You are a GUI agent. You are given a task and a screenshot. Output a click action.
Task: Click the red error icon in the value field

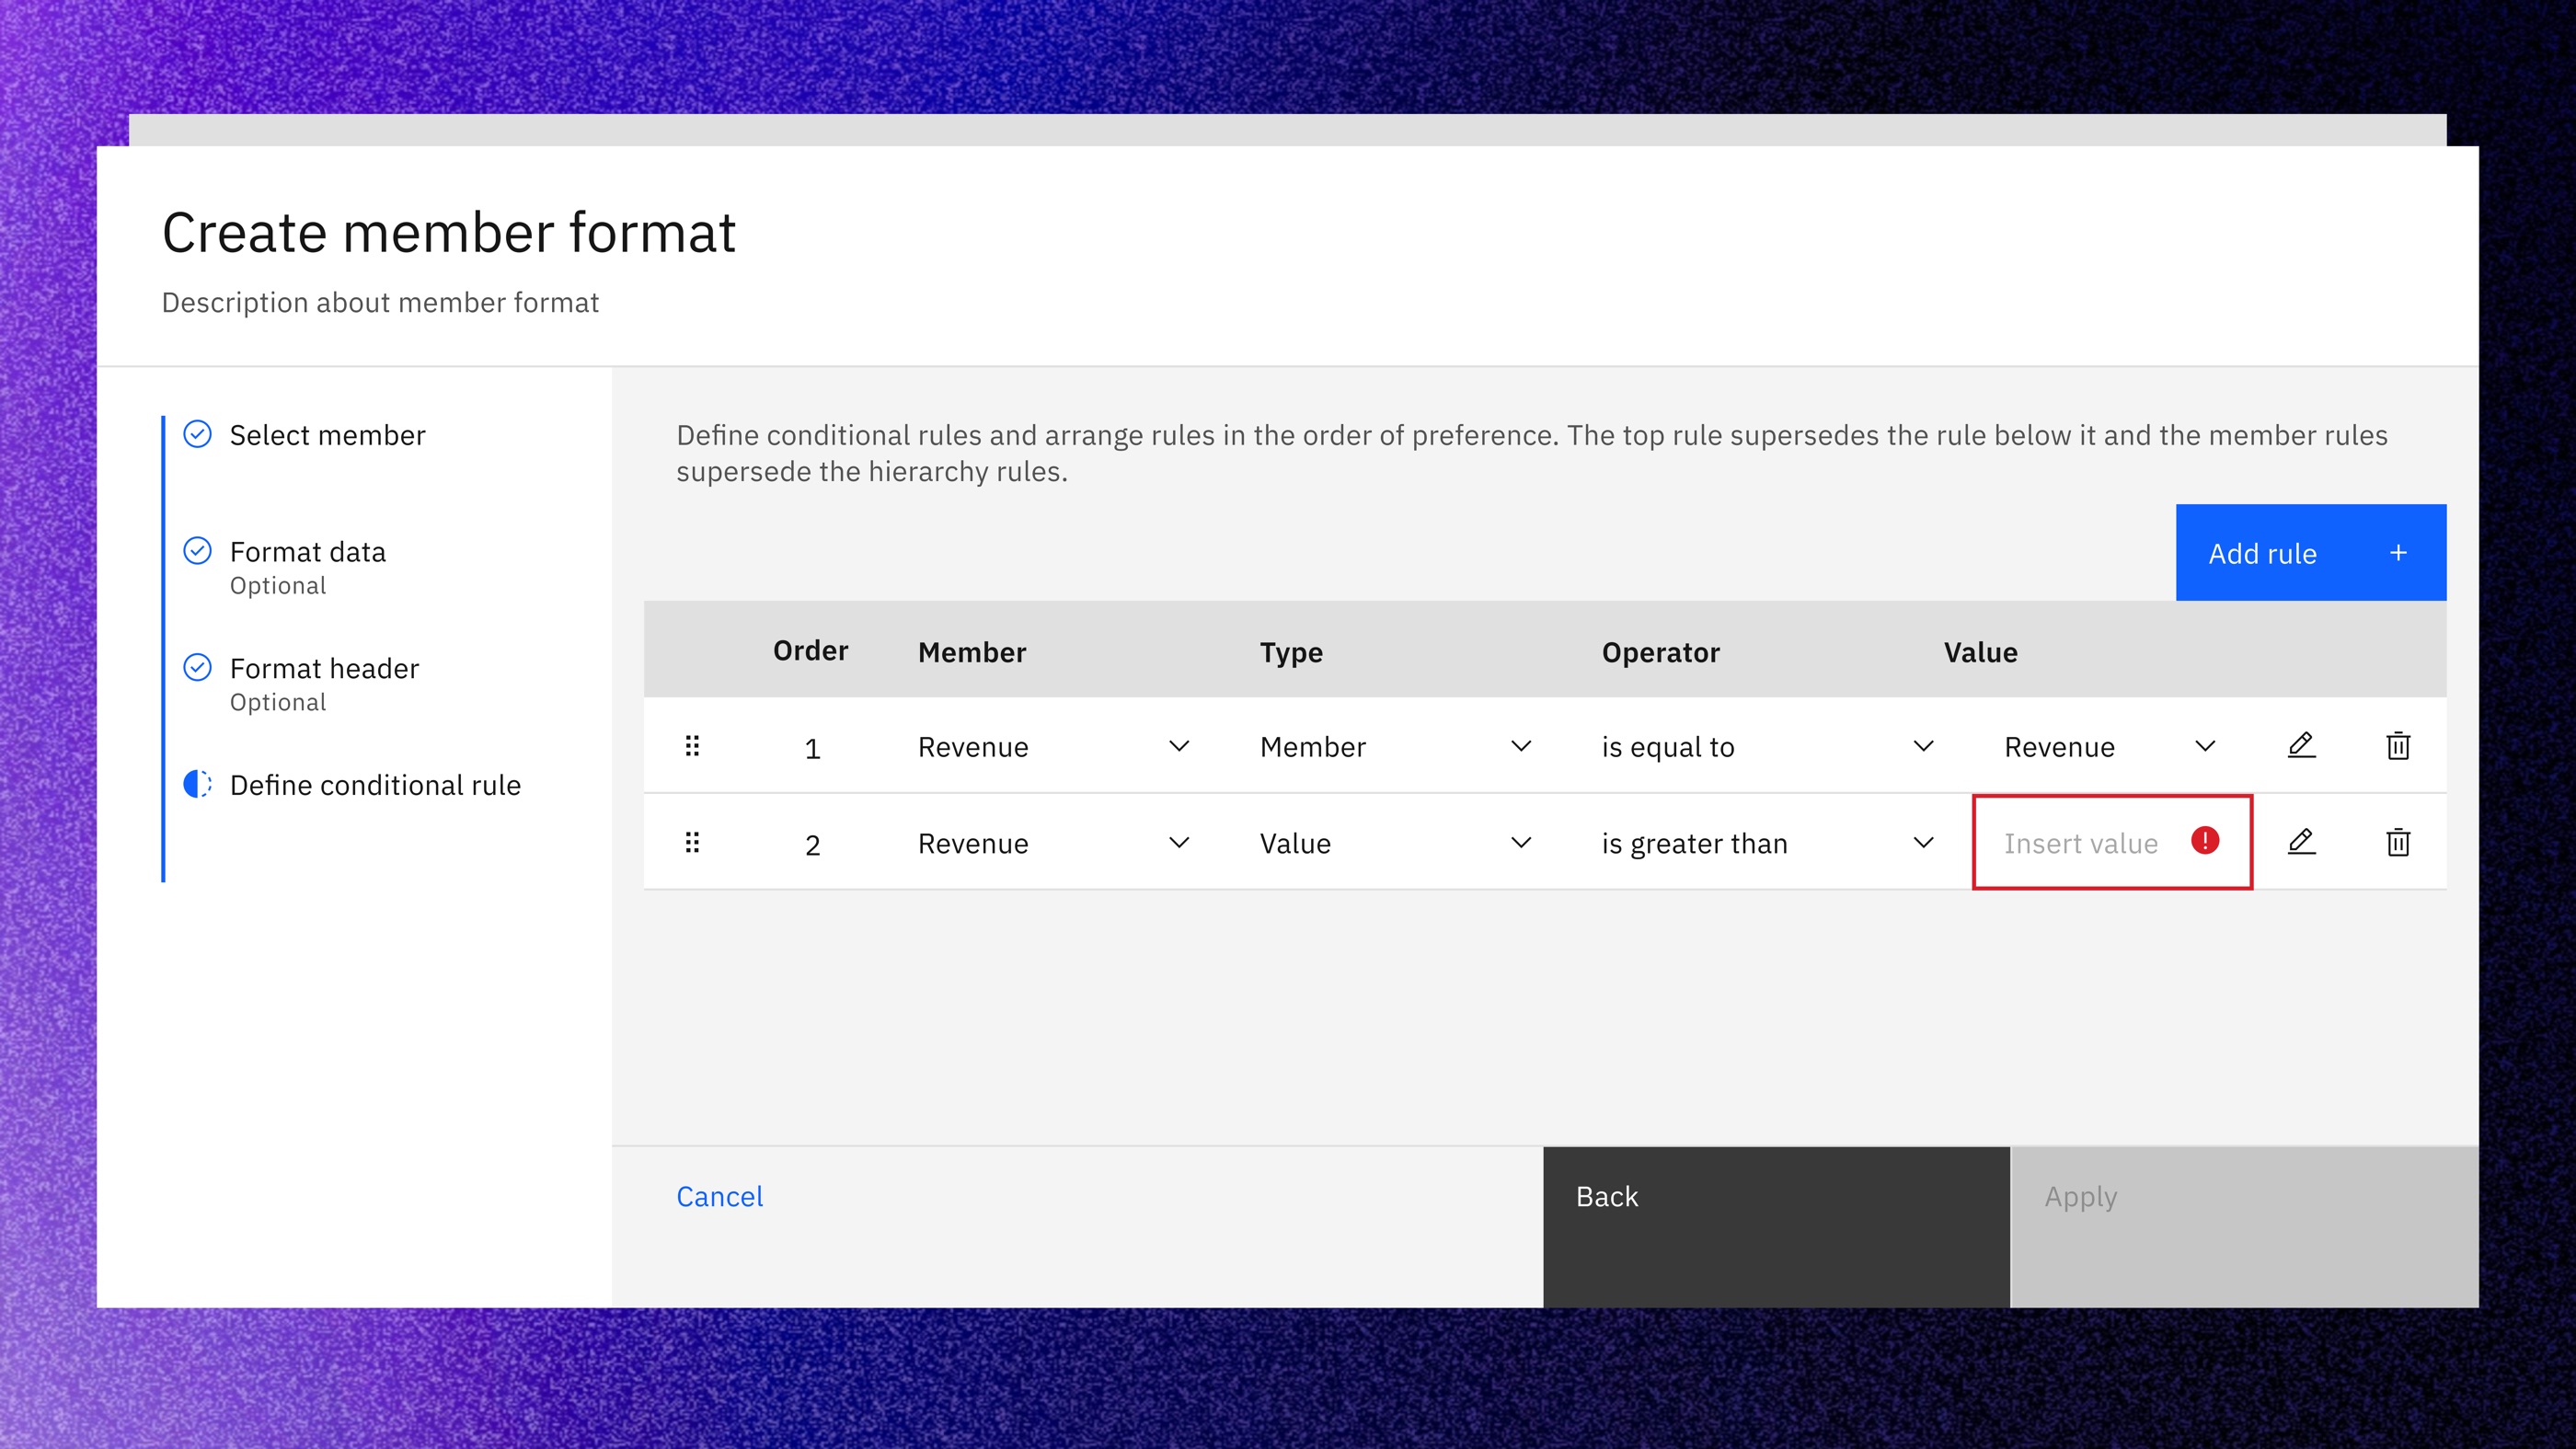click(x=2205, y=840)
